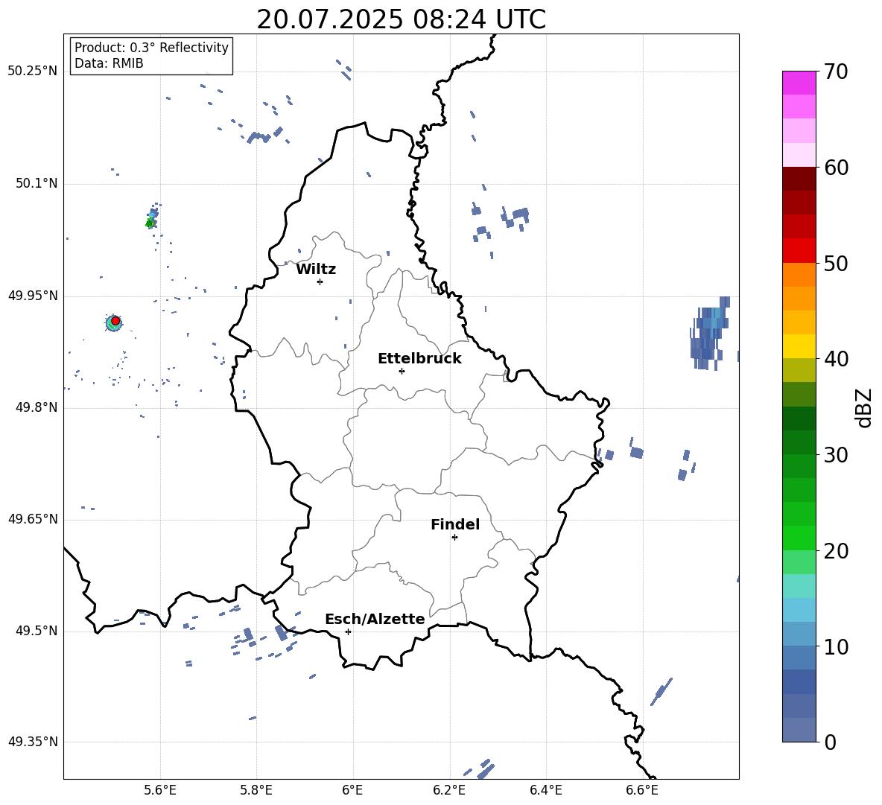Click the large blue echo cluster near 6.75°E
The image size is (882, 805).
pyautogui.click(x=710, y=334)
